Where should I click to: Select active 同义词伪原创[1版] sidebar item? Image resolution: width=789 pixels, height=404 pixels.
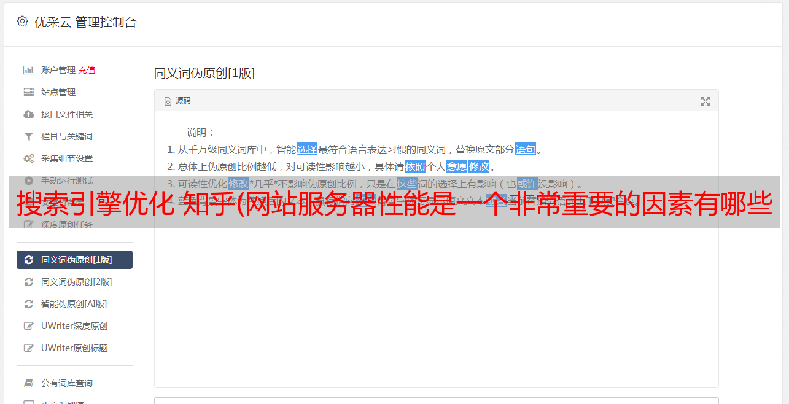coord(74,260)
